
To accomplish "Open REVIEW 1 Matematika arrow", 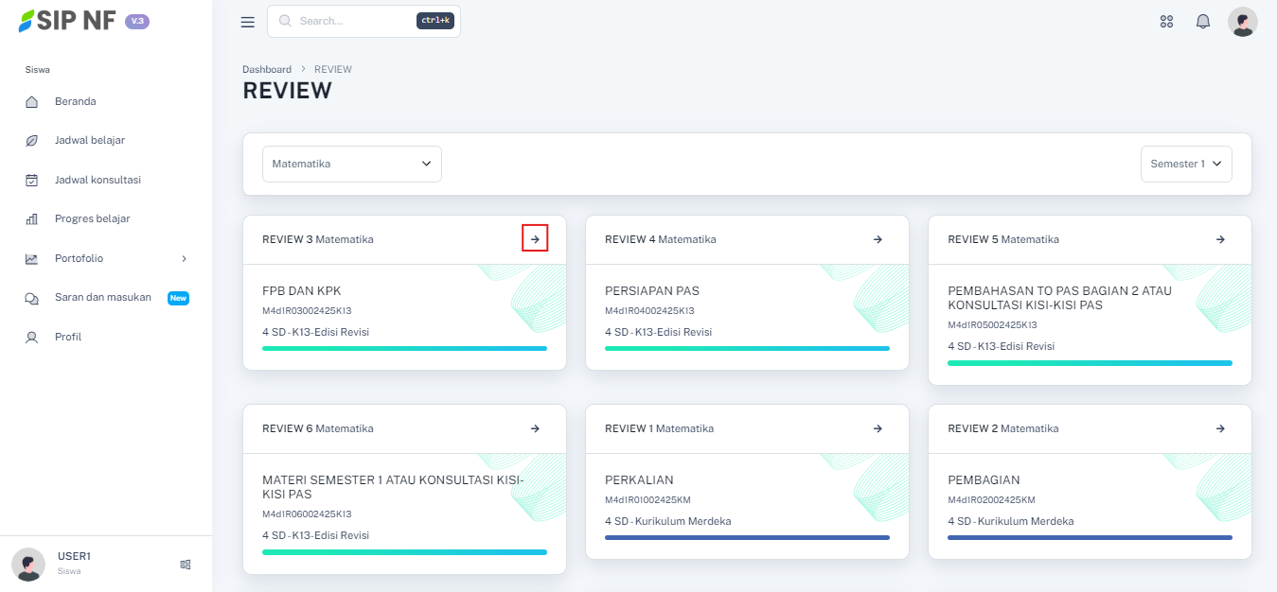I will coord(878,428).
